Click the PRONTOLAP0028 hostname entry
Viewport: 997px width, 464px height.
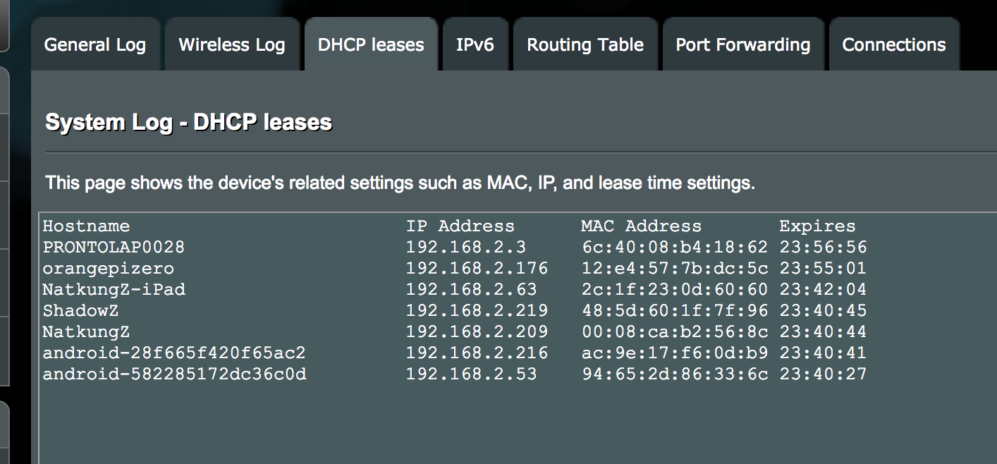(x=114, y=248)
